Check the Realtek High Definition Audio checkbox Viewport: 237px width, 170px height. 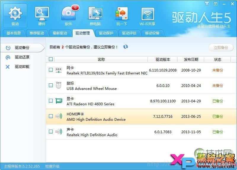tap(51, 131)
